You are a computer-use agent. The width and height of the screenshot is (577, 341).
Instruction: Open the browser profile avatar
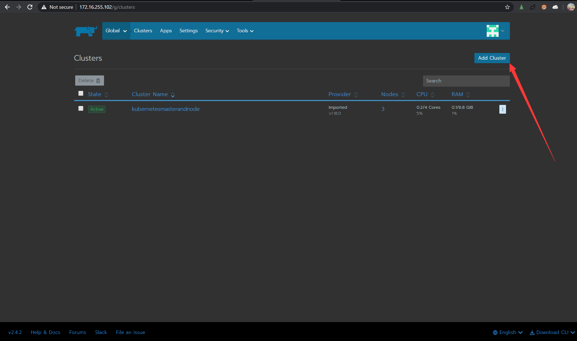pos(571,7)
